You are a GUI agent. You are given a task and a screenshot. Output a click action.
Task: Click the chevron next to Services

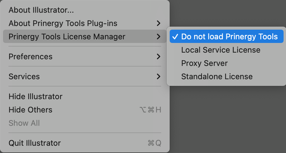(x=158, y=76)
